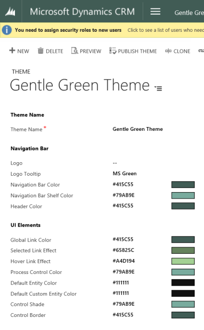Click the Gentle Green Theme page title
Viewport: 204px width, 330px height.
pyautogui.click(x=80, y=85)
